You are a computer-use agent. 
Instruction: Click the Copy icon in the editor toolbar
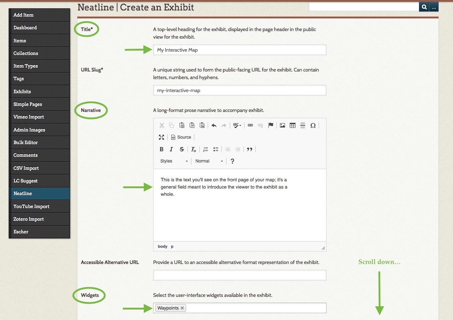[172, 125]
